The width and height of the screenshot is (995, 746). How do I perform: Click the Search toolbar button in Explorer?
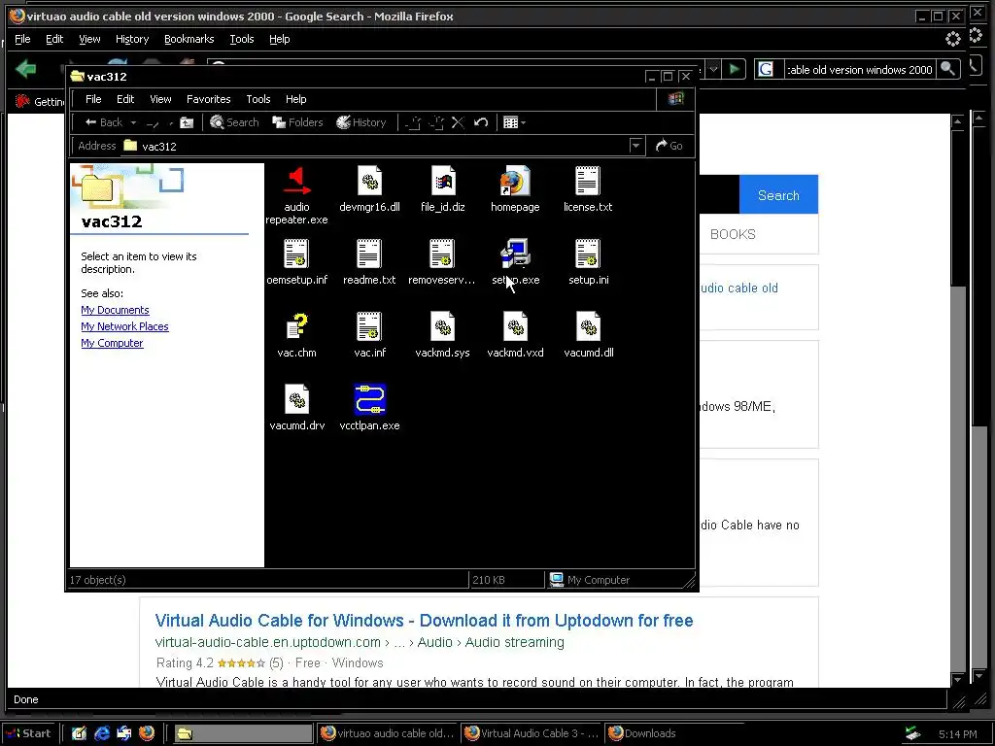234,122
